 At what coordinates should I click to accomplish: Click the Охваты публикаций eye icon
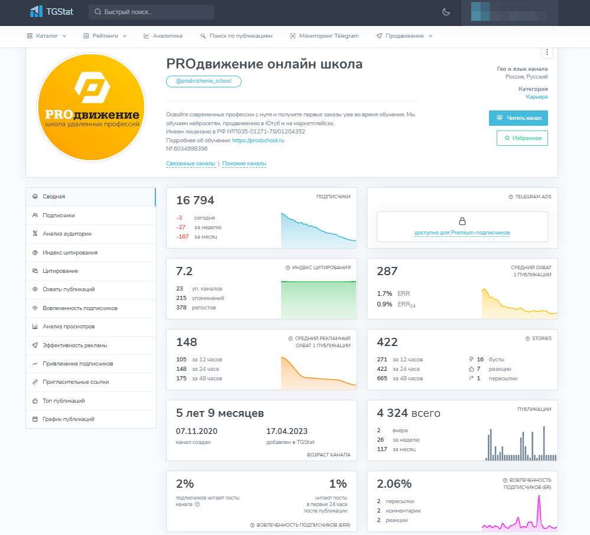click(x=35, y=289)
